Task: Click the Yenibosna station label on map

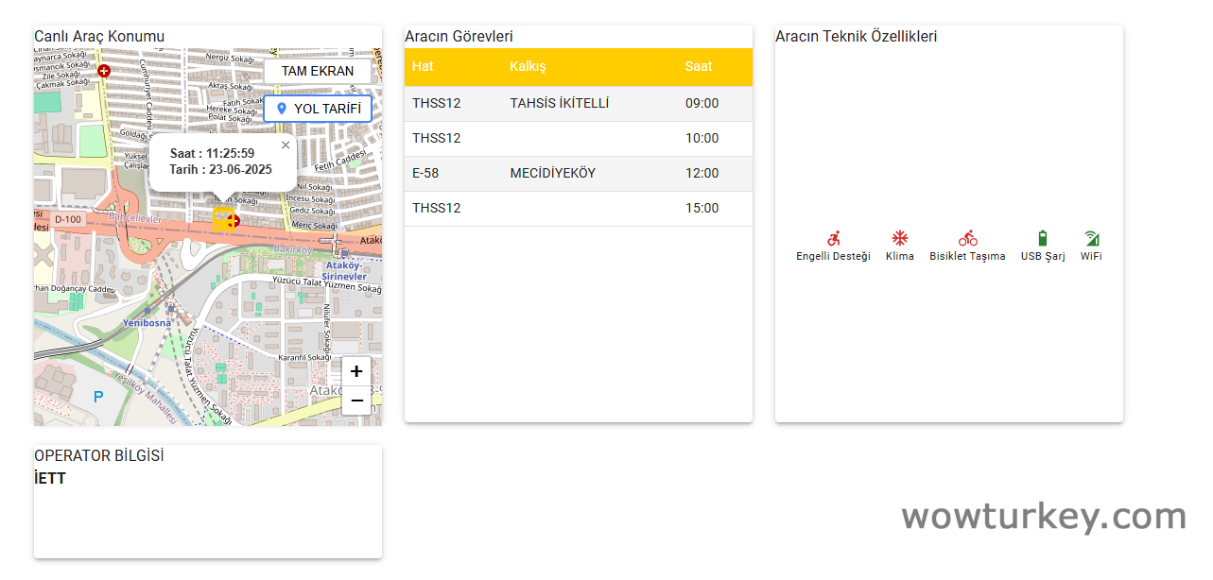Action: click(x=147, y=323)
